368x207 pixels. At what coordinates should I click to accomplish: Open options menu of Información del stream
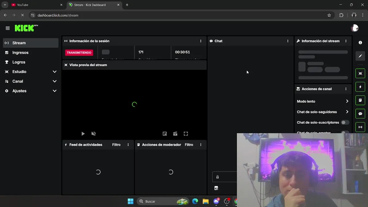coord(346,41)
